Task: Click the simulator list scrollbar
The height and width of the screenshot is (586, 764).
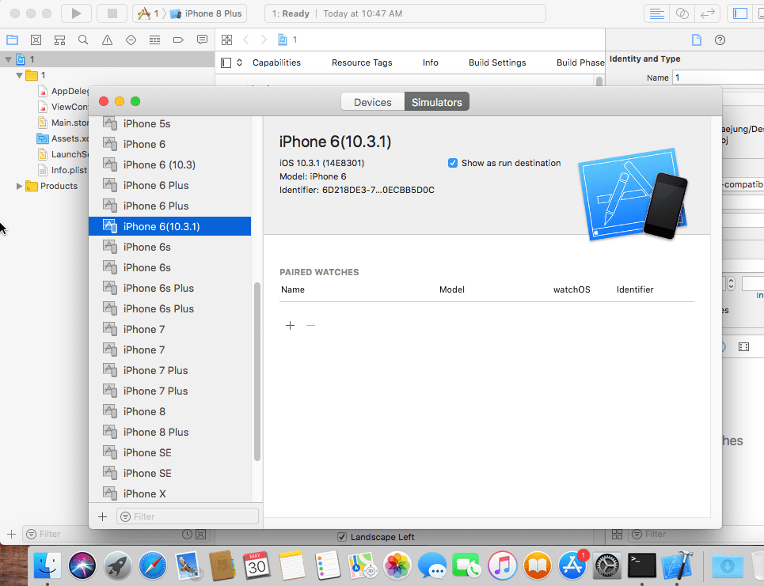Action: 257,372
